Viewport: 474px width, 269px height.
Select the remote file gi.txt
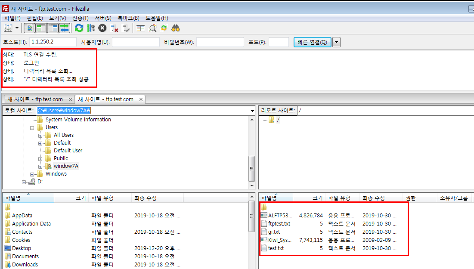[x=274, y=232]
